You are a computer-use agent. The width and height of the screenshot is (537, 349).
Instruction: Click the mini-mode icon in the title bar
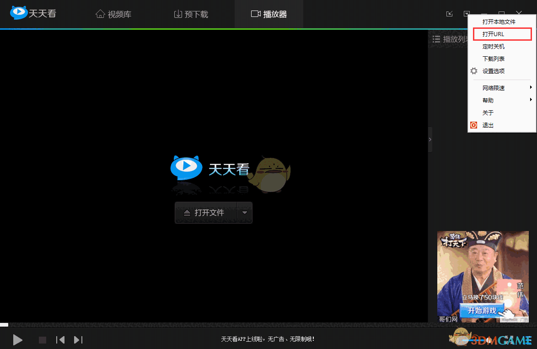pyautogui.click(x=449, y=14)
